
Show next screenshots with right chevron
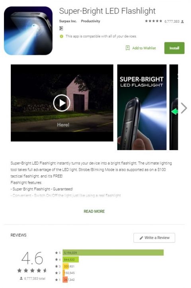tap(184, 108)
